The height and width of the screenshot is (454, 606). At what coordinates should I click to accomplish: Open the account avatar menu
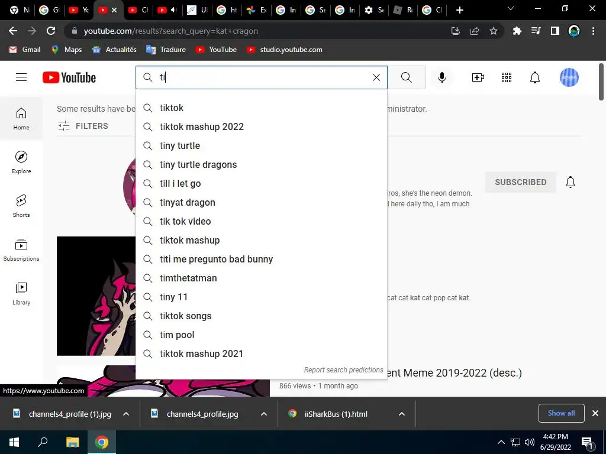569,77
